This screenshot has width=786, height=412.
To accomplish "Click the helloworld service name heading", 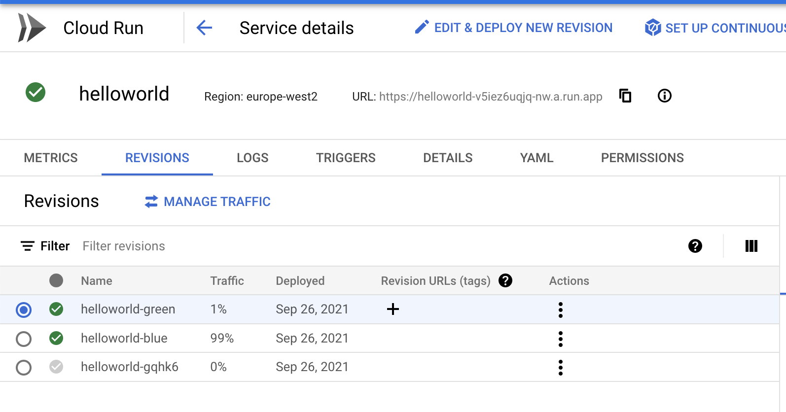I will pos(124,94).
